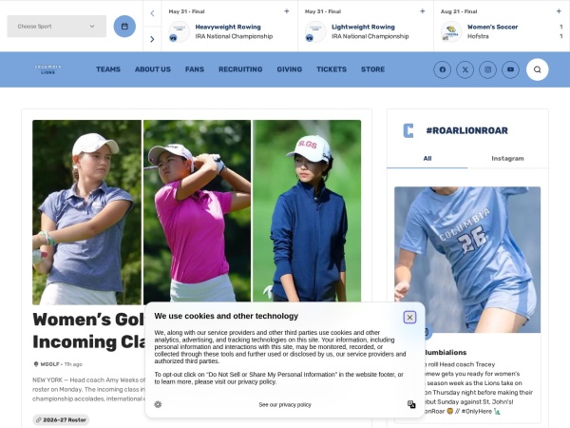This screenshot has height=428, width=570.
Task: Click the 'Aug 21 - Final' game date
Action: click(459, 11)
